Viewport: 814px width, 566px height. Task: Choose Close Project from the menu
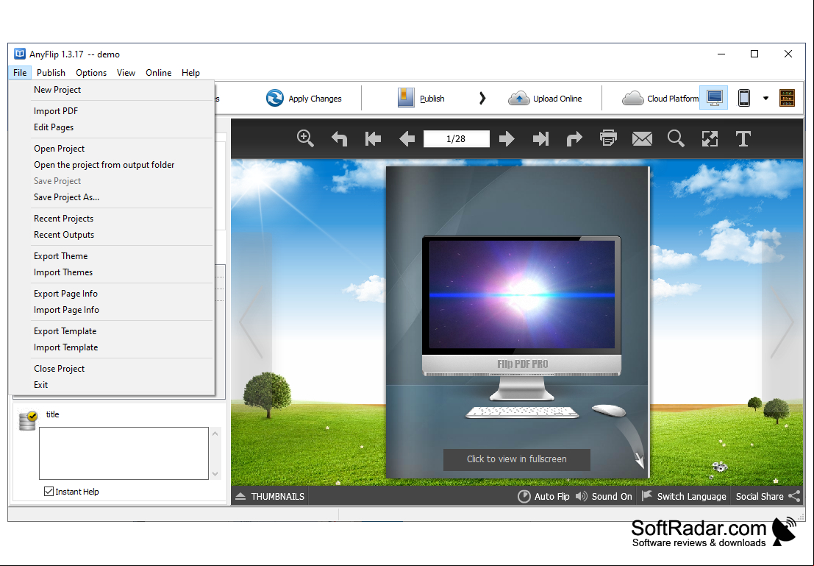112,368
